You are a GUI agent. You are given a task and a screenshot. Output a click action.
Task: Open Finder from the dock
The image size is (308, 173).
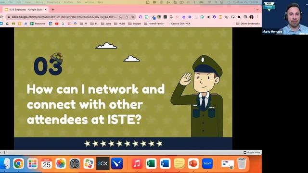coord(5,163)
